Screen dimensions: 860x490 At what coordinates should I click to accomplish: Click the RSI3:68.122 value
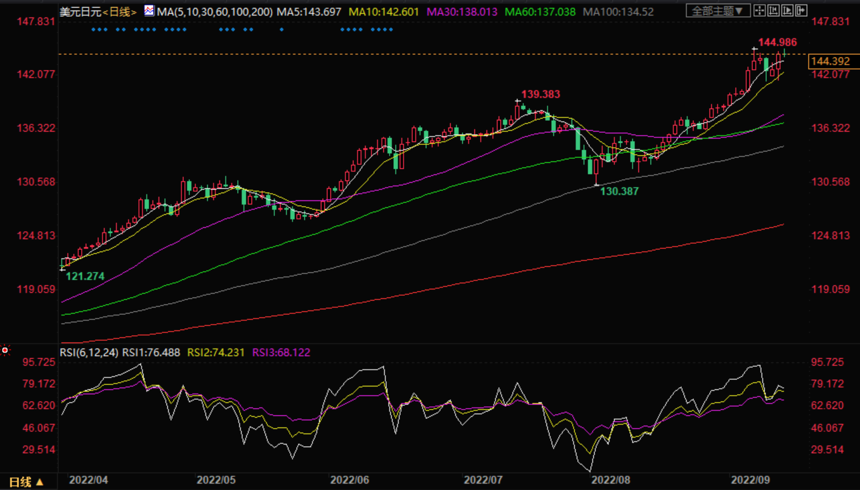click(281, 352)
